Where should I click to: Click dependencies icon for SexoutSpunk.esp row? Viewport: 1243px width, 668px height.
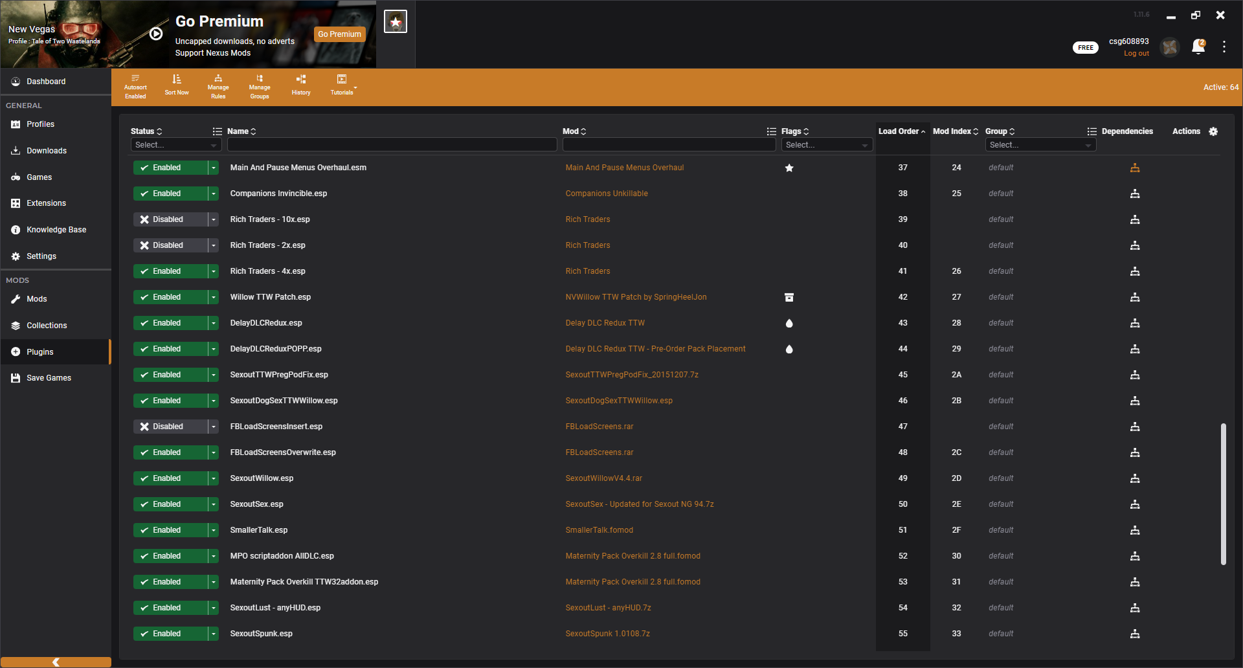[1135, 634]
